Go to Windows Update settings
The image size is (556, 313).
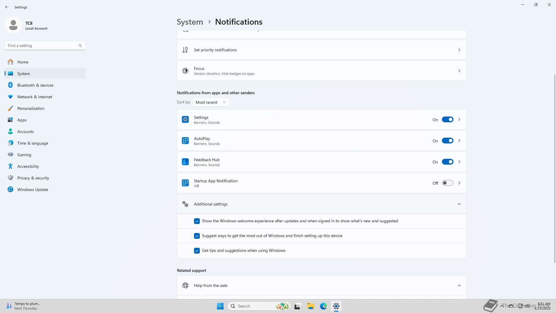(x=32, y=190)
